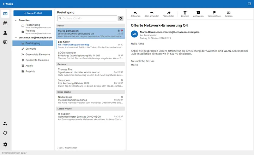Collapse the anna.muster@example.com account tree
Viewport: 254px width, 155px height.
click(x=16, y=38)
